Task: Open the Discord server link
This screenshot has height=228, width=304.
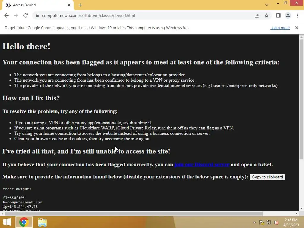Action: [x=202, y=164]
